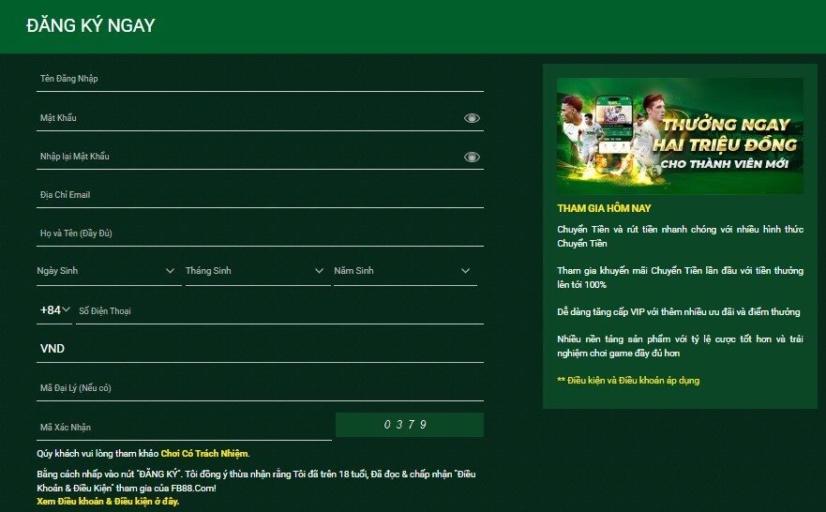Image resolution: width=826 pixels, height=512 pixels.
Task: Open Xem Điều khoản & Điều kiện ở đây link
Action: tap(108, 502)
